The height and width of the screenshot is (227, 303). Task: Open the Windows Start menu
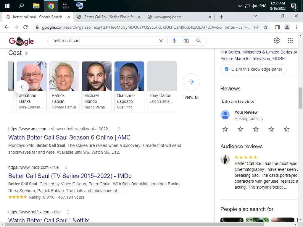click(x=7, y=6)
